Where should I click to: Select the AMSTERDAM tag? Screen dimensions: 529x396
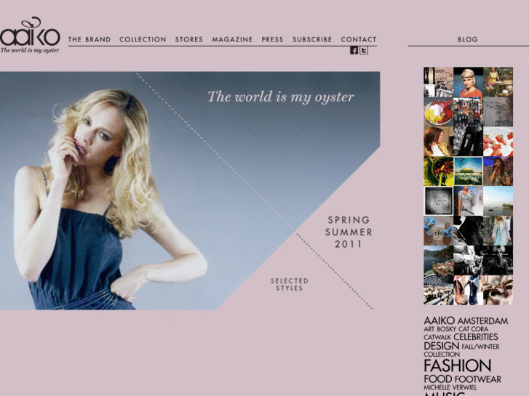(x=482, y=321)
